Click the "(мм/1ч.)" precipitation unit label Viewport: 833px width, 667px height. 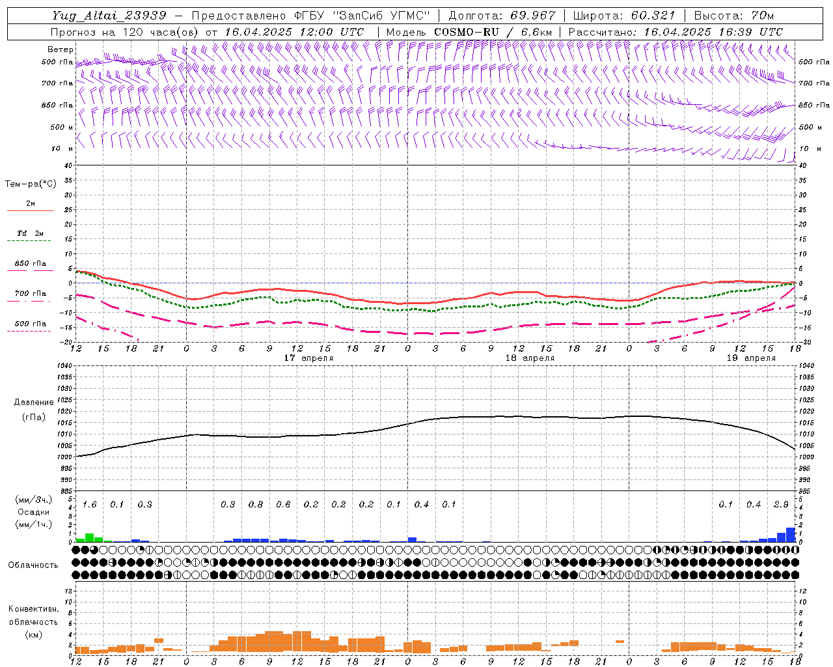(x=33, y=524)
